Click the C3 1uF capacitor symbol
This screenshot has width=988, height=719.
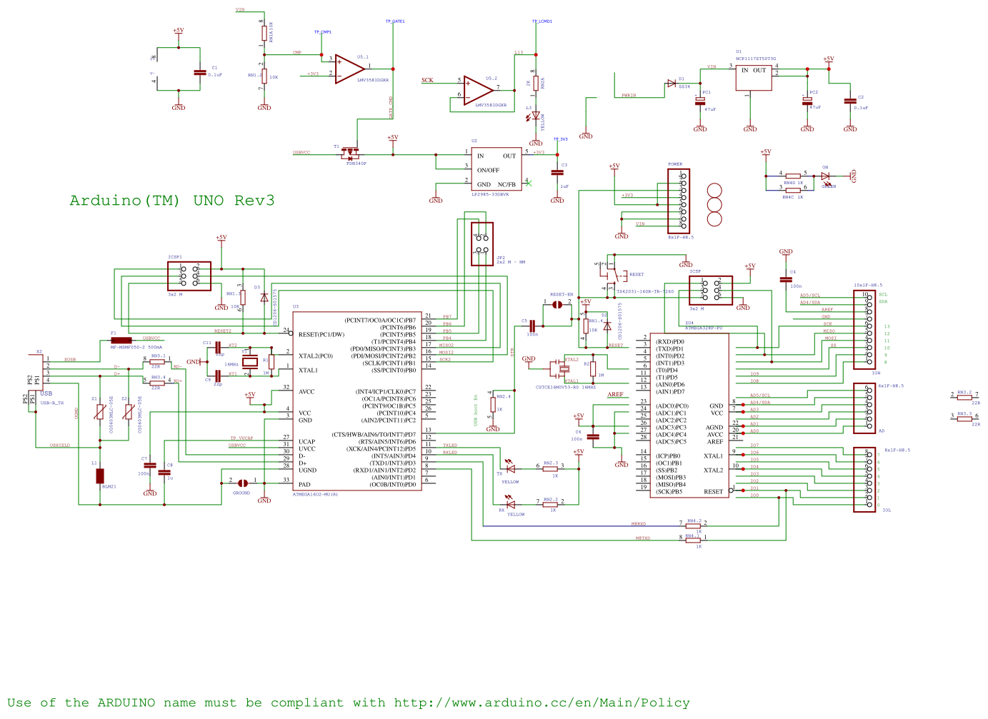(x=557, y=172)
